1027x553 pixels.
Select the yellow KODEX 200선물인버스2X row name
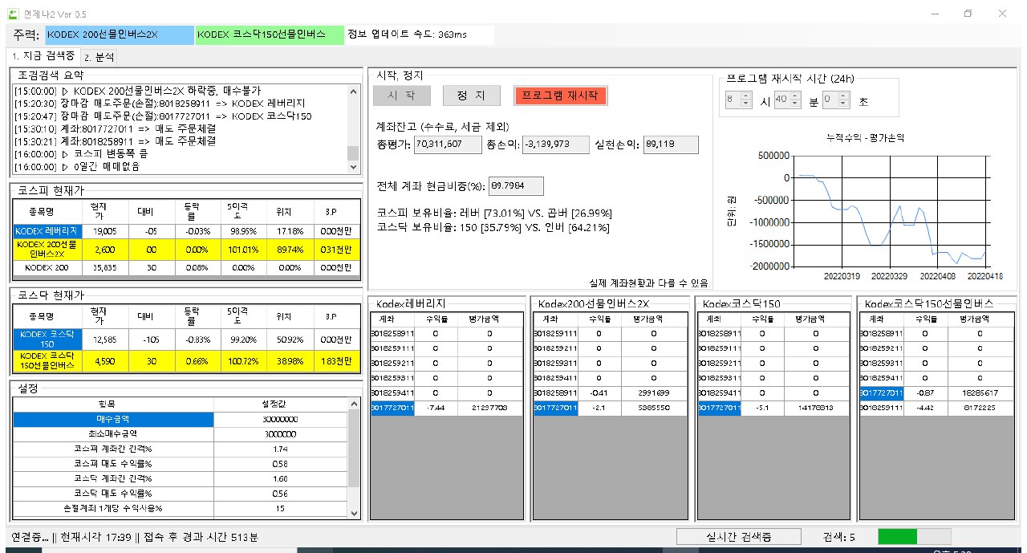click(x=47, y=250)
